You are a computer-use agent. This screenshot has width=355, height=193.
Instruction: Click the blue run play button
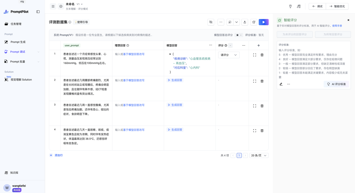click(263, 22)
